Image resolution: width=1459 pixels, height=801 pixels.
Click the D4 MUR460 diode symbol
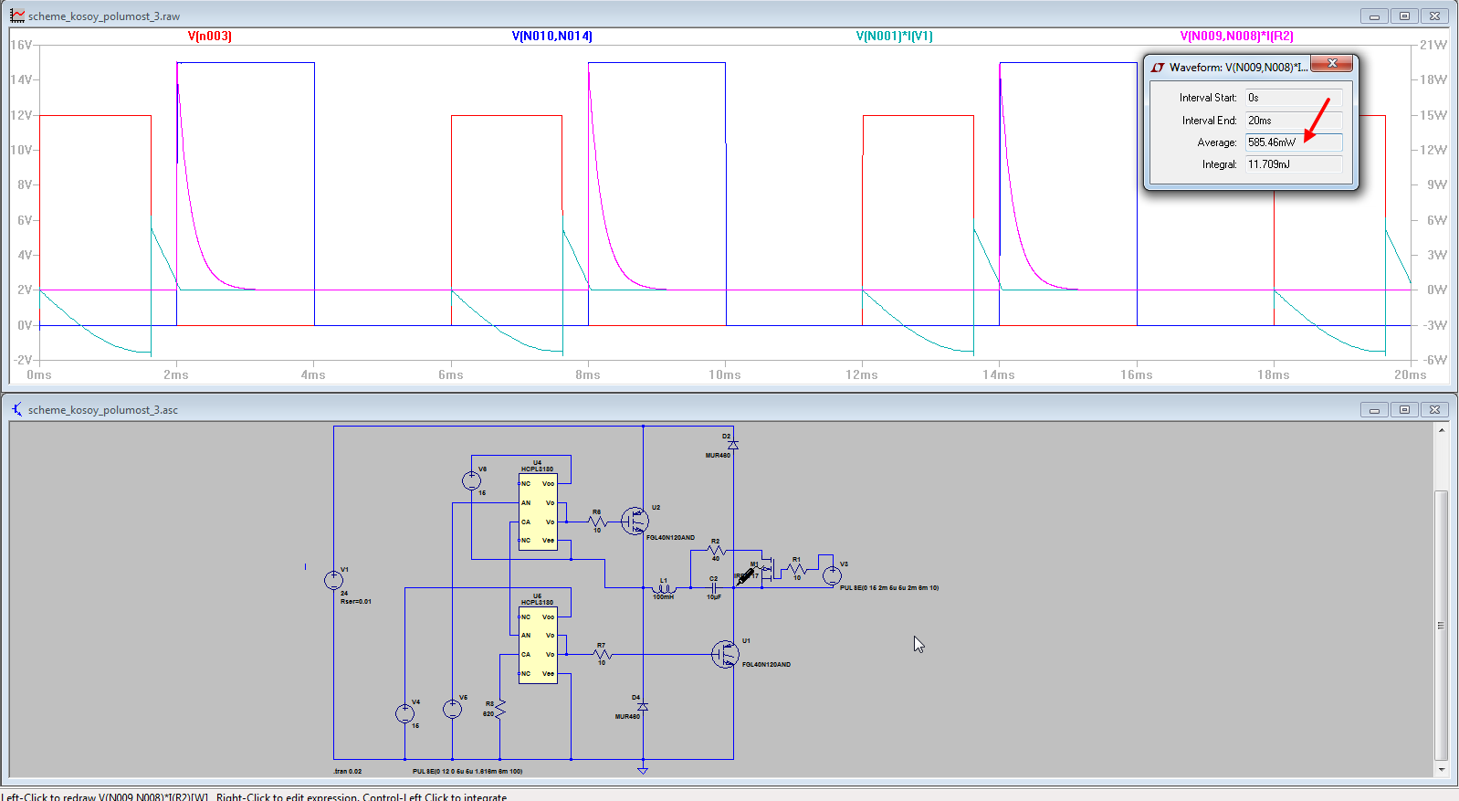point(643,707)
